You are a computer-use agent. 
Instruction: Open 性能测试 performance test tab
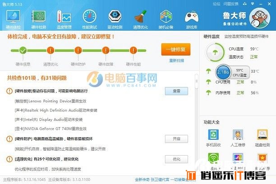89,19
